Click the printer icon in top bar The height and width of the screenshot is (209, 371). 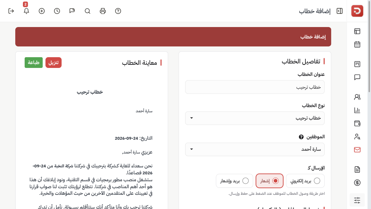[103, 11]
